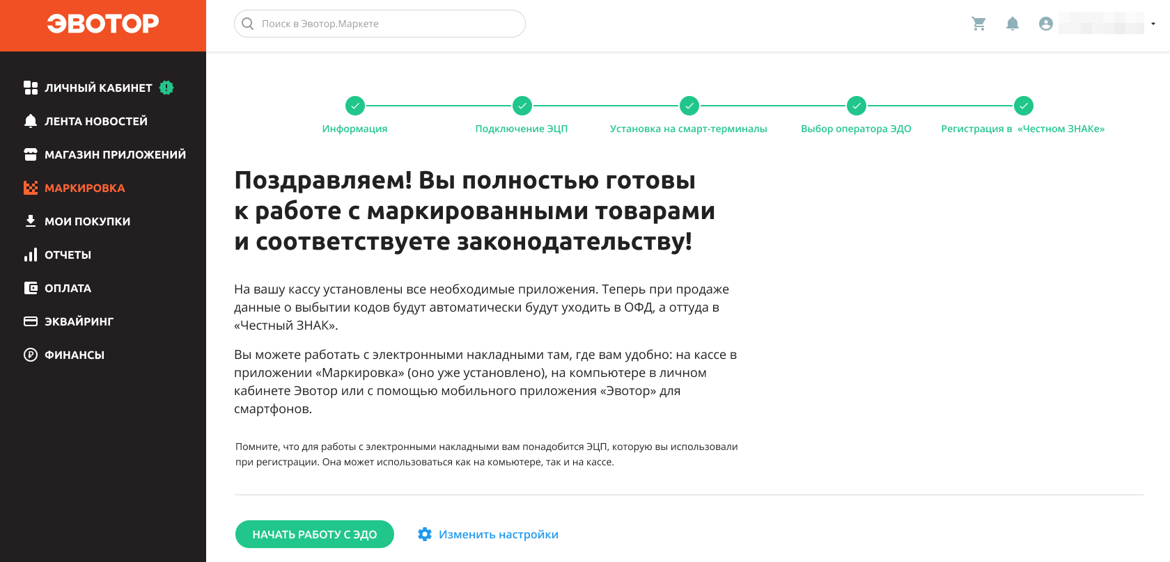Go to Информация step label
Screen dimensions: 1170x562
click(354, 129)
